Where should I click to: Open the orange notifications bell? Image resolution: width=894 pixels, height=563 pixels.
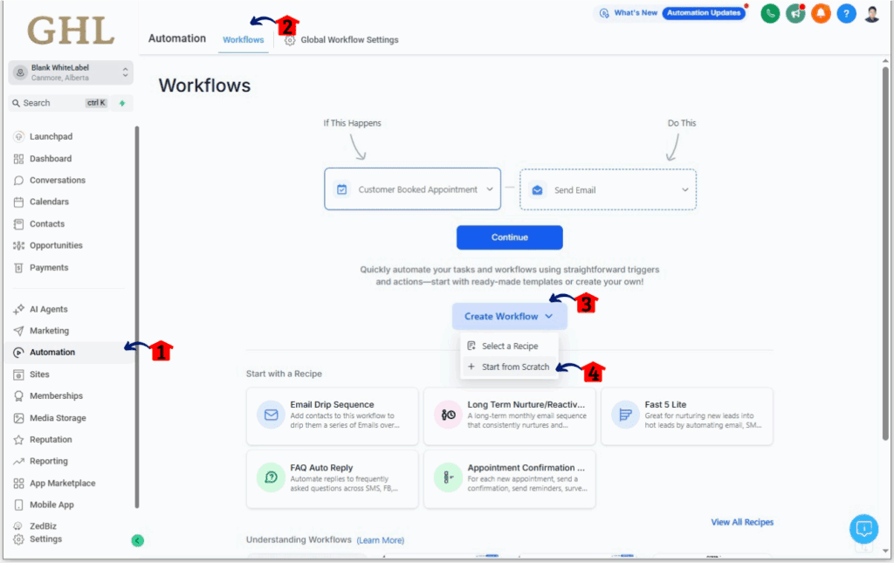[821, 13]
